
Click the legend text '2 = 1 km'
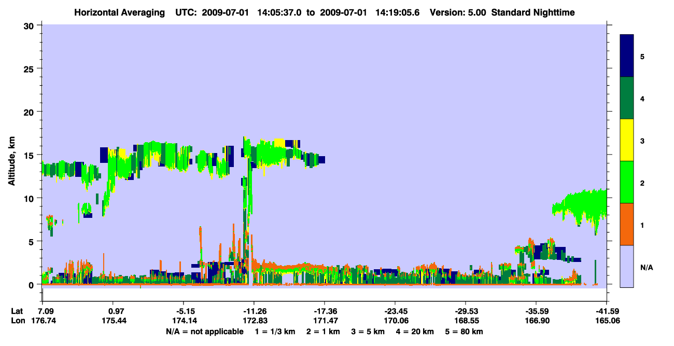[x=323, y=331]
